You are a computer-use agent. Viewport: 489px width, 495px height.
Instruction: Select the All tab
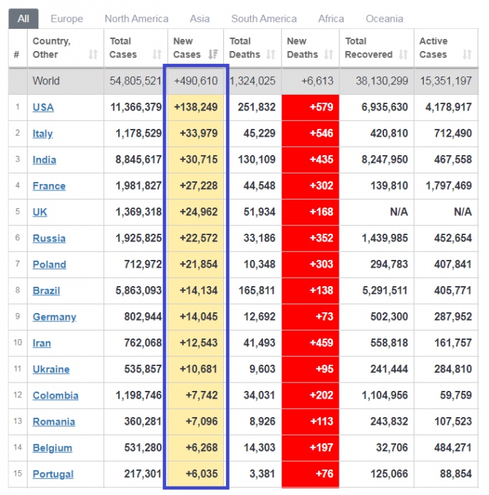[23, 18]
